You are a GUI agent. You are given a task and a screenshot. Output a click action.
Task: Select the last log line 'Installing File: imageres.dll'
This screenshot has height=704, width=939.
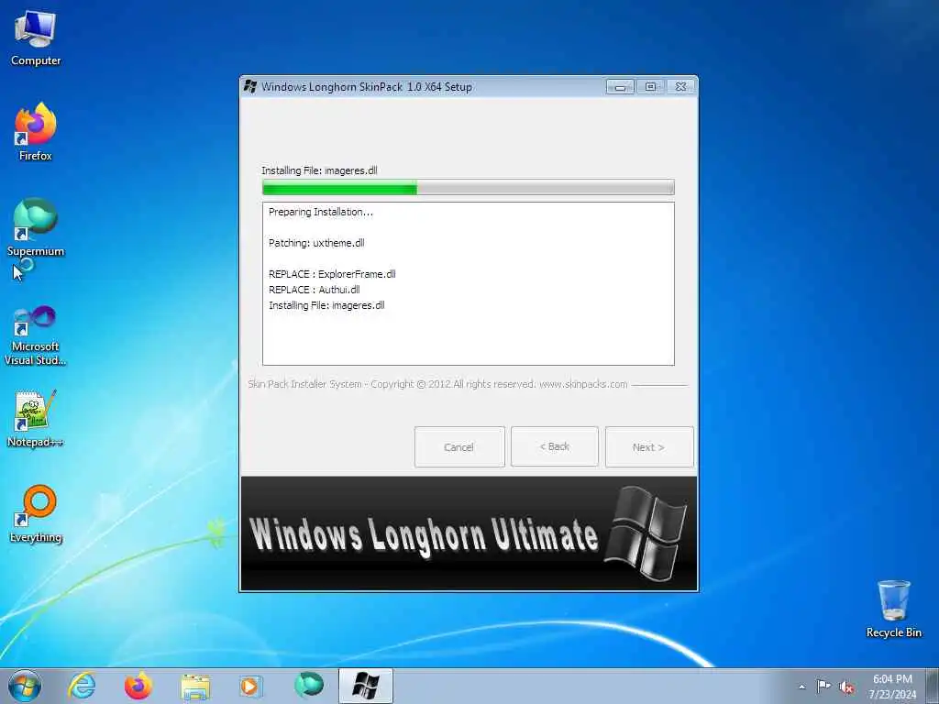tap(326, 305)
